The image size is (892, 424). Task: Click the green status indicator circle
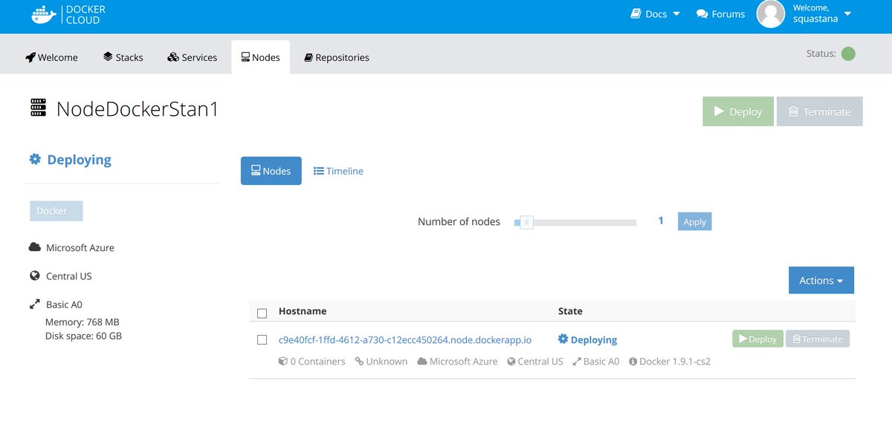[x=848, y=53]
